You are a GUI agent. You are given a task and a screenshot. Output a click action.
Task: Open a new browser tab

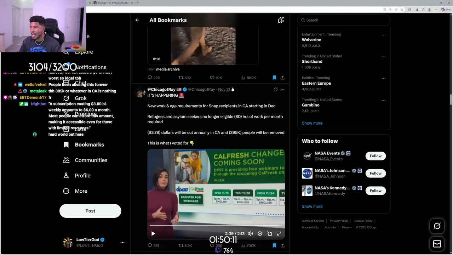point(138,3)
